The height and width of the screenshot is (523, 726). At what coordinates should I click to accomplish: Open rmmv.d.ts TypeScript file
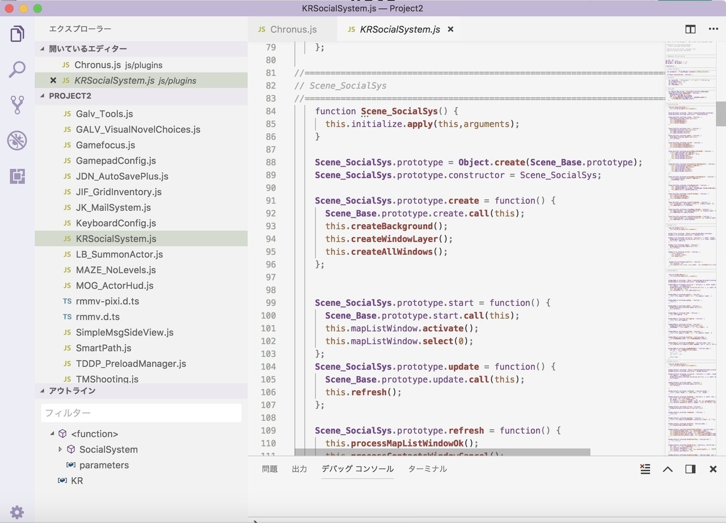coord(141,317)
